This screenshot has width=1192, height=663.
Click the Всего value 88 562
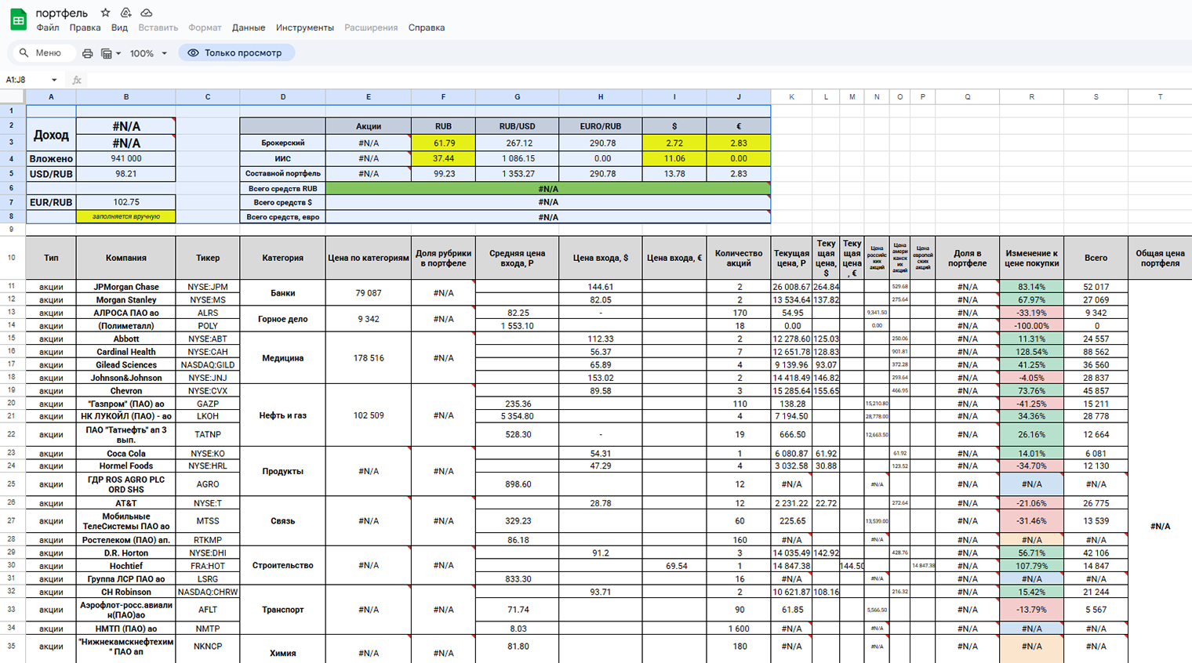(1096, 352)
